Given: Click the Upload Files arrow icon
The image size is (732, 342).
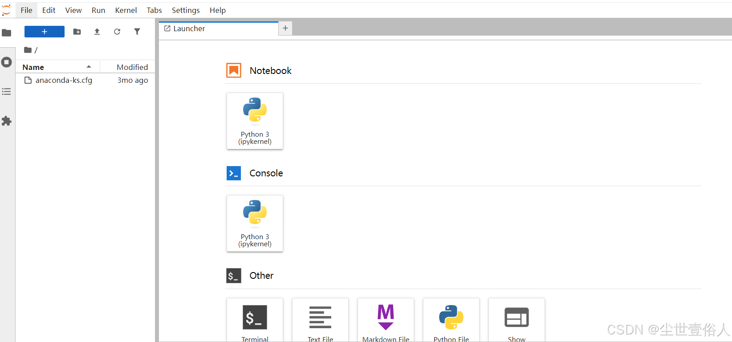Looking at the screenshot, I should tap(97, 32).
